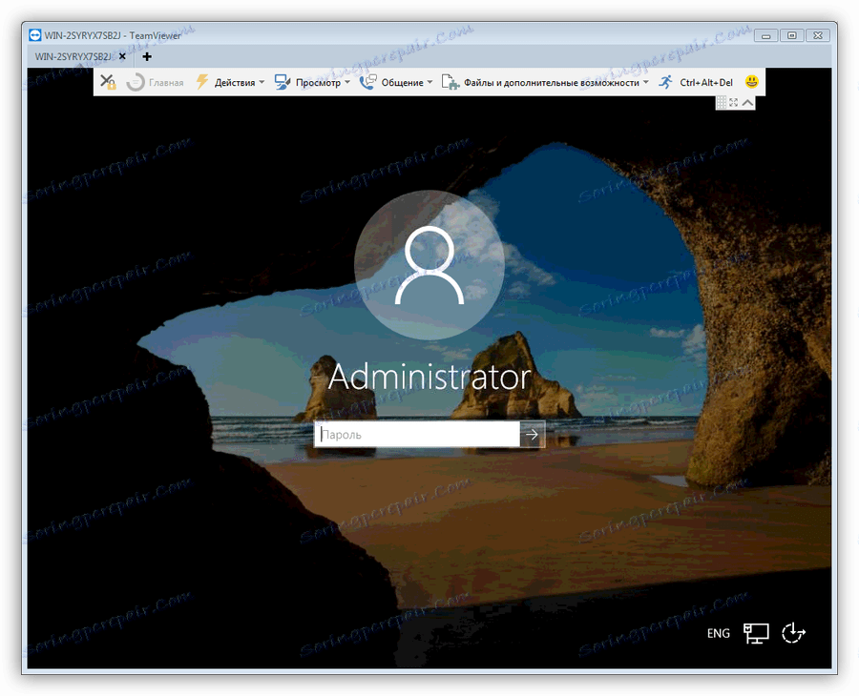The image size is (859, 696).
Task: Add a new connection tab with plus
Action: [147, 56]
